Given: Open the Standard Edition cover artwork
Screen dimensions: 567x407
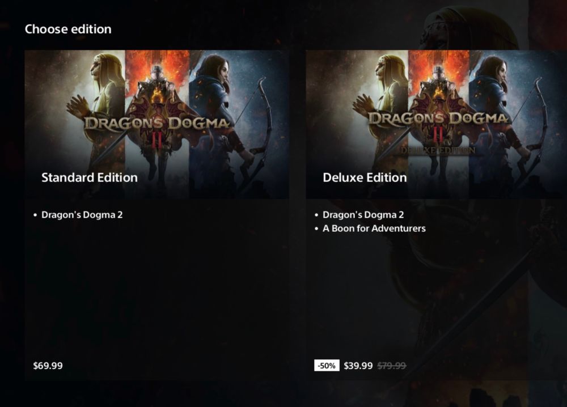Looking at the screenshot, I should 156,124.
